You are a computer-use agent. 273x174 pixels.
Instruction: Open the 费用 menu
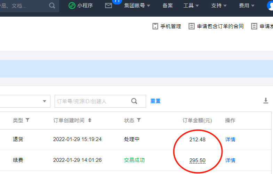click(x=247, y=6)
